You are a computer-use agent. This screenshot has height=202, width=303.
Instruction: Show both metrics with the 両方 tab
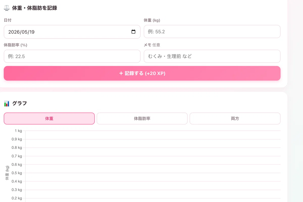click(x=235, y=119)
